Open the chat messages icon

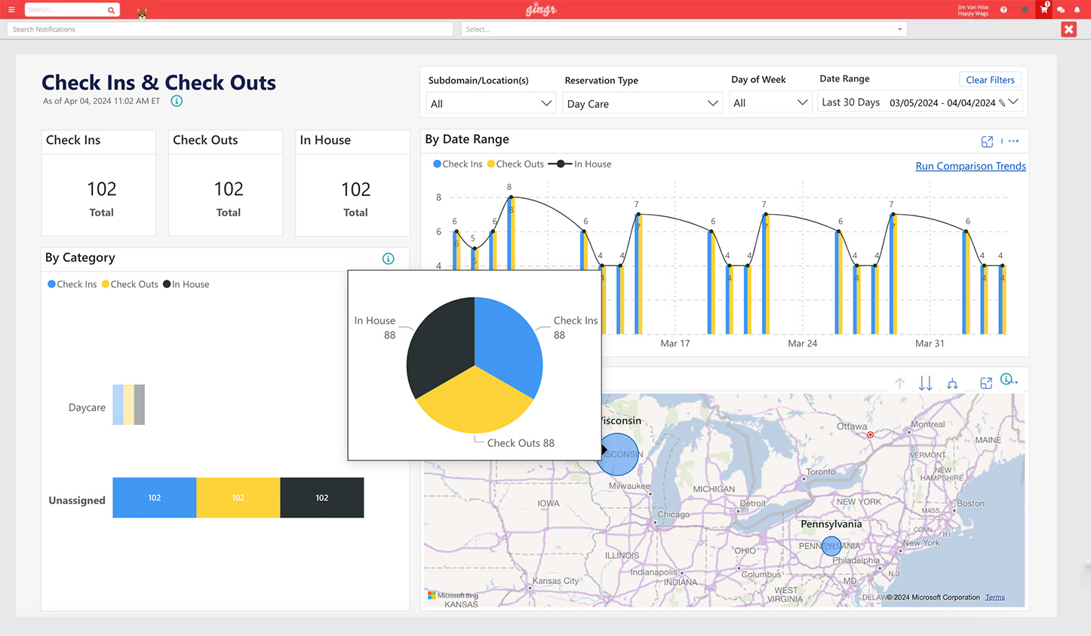(x=1061, y=10)
